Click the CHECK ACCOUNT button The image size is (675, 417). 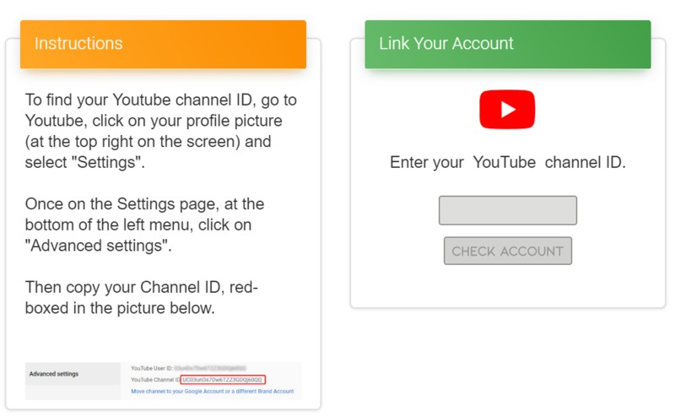coord(508,251)
